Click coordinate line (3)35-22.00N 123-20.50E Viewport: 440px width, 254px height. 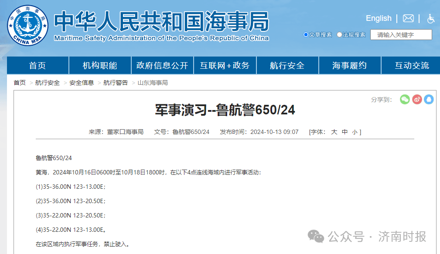coord(71,215)
